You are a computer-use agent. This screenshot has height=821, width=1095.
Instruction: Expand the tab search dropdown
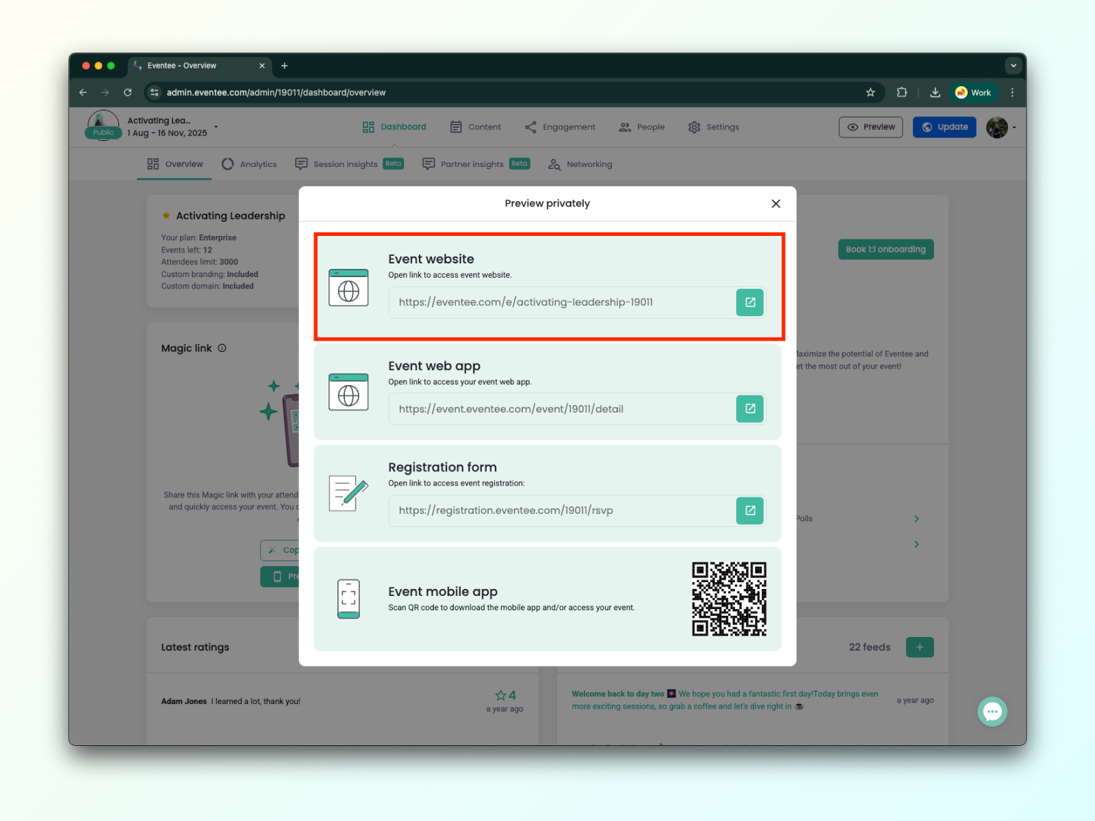[1014, 66]
